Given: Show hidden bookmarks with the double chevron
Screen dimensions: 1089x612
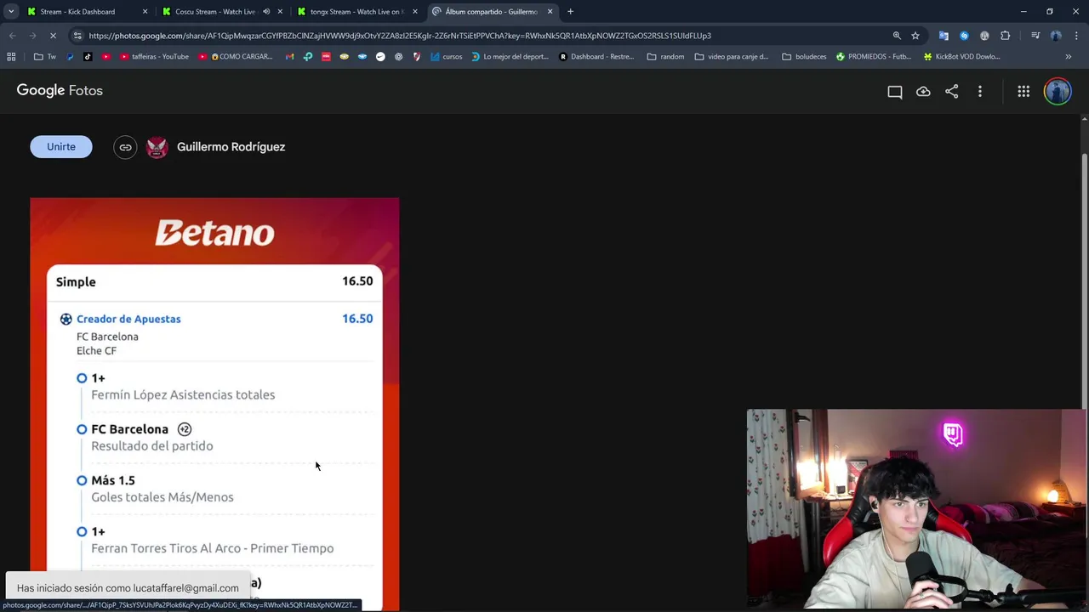Looking at the screenshot, I should coord(1069,57).
